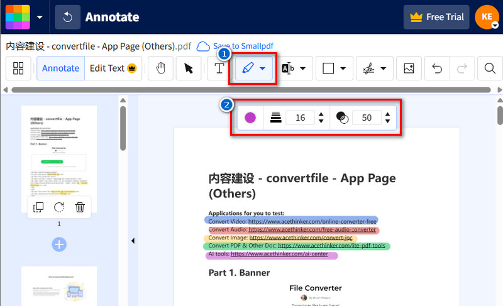Click the Save to Smallpdf link
Image resolution: width=503 pixels, height=306 pixels.
coord(243,46)
